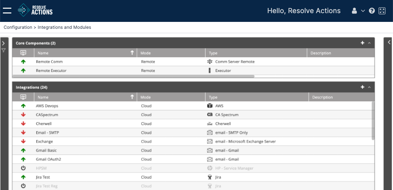The height and width of the screenshot is (190, 393).
Task: Click the SMTP Only envelope icon
Action: point(210,133)
